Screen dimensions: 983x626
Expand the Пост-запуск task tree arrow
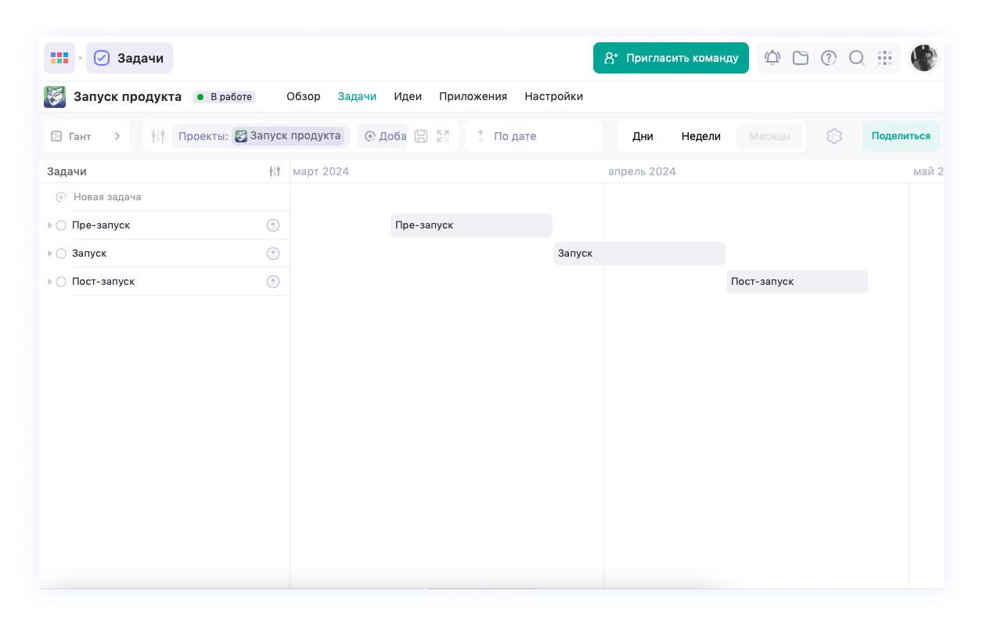coord(50,282)
